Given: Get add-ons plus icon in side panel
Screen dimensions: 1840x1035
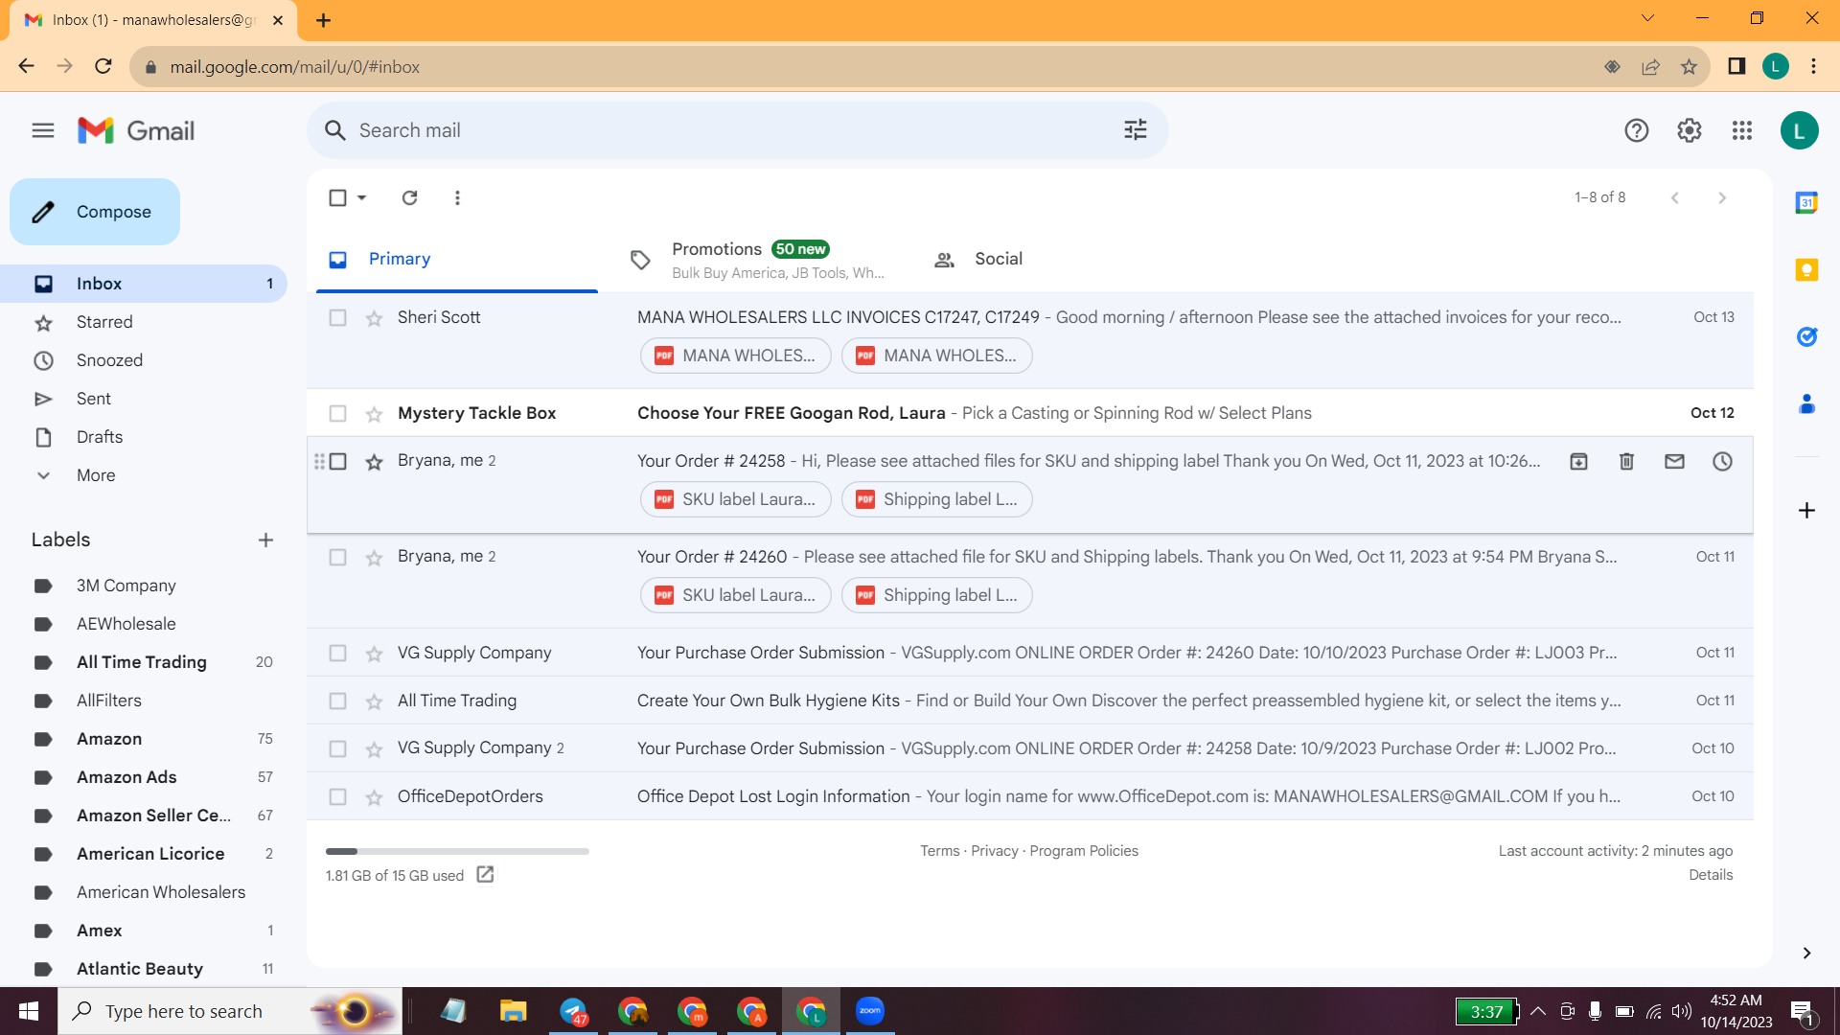Looking at the screenshot, I should pyautogui.click(x=1806, y=510).
